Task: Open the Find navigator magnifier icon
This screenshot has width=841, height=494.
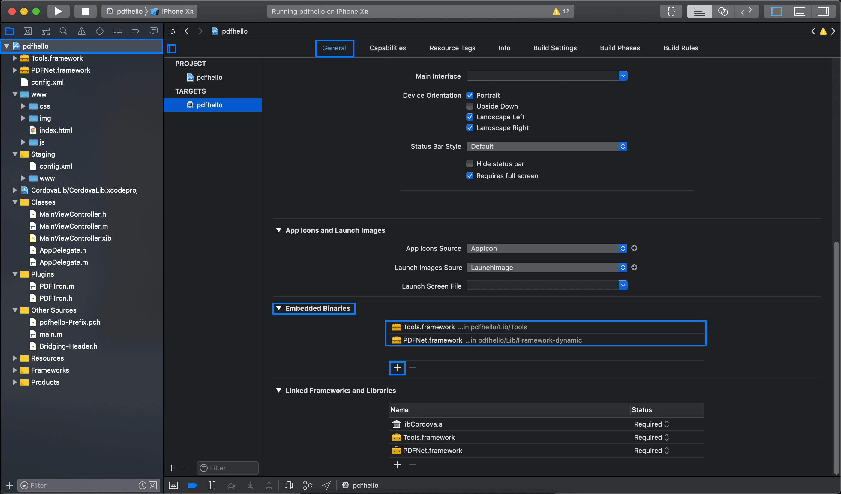Action: coord(63,31)
